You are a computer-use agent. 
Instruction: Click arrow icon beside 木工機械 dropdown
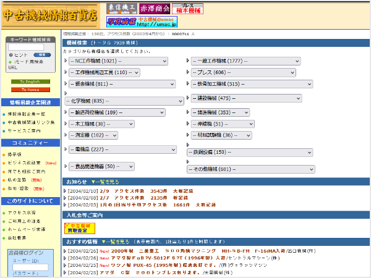click(x=66, y=123)
